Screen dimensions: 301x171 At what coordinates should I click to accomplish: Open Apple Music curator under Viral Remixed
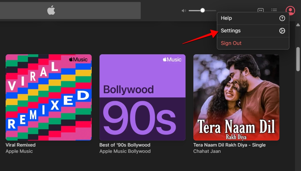coord(19,151)
